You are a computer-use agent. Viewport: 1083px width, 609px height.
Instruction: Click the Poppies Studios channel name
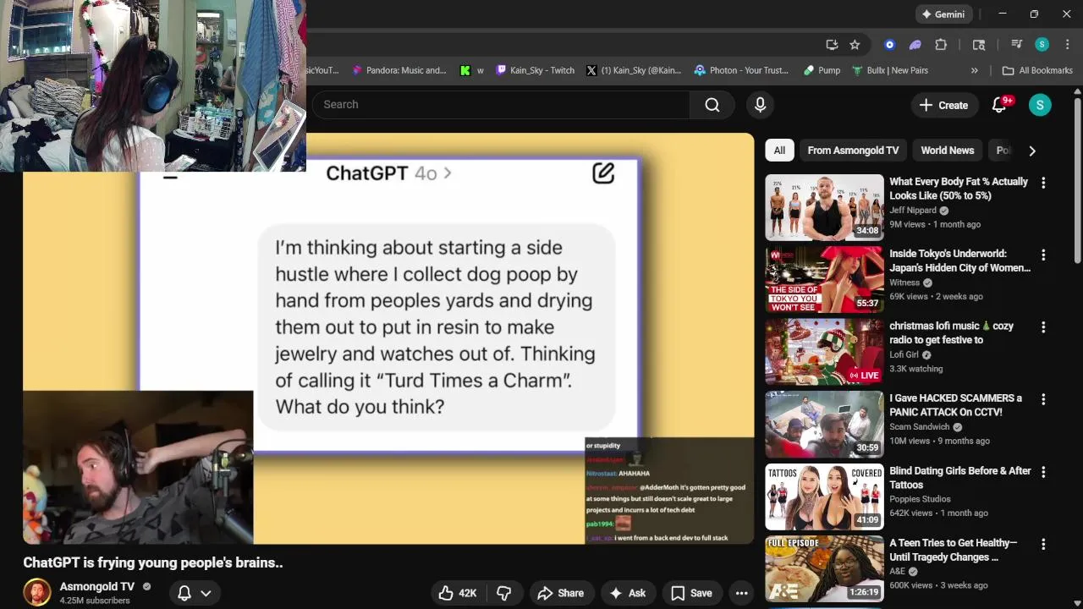920,499
